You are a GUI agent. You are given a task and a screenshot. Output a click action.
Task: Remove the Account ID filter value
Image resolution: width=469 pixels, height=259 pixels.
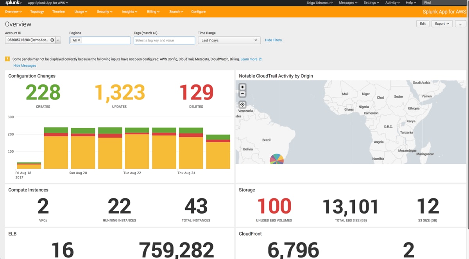[52, 40]
